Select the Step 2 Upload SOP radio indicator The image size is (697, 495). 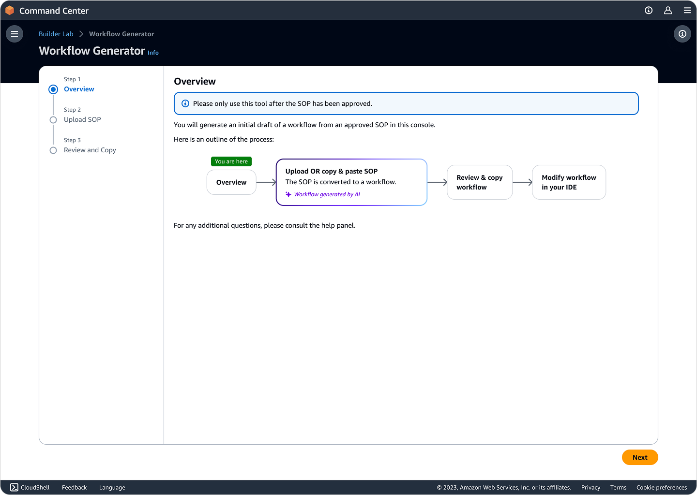pyautogui.click(x=53, y=120)
